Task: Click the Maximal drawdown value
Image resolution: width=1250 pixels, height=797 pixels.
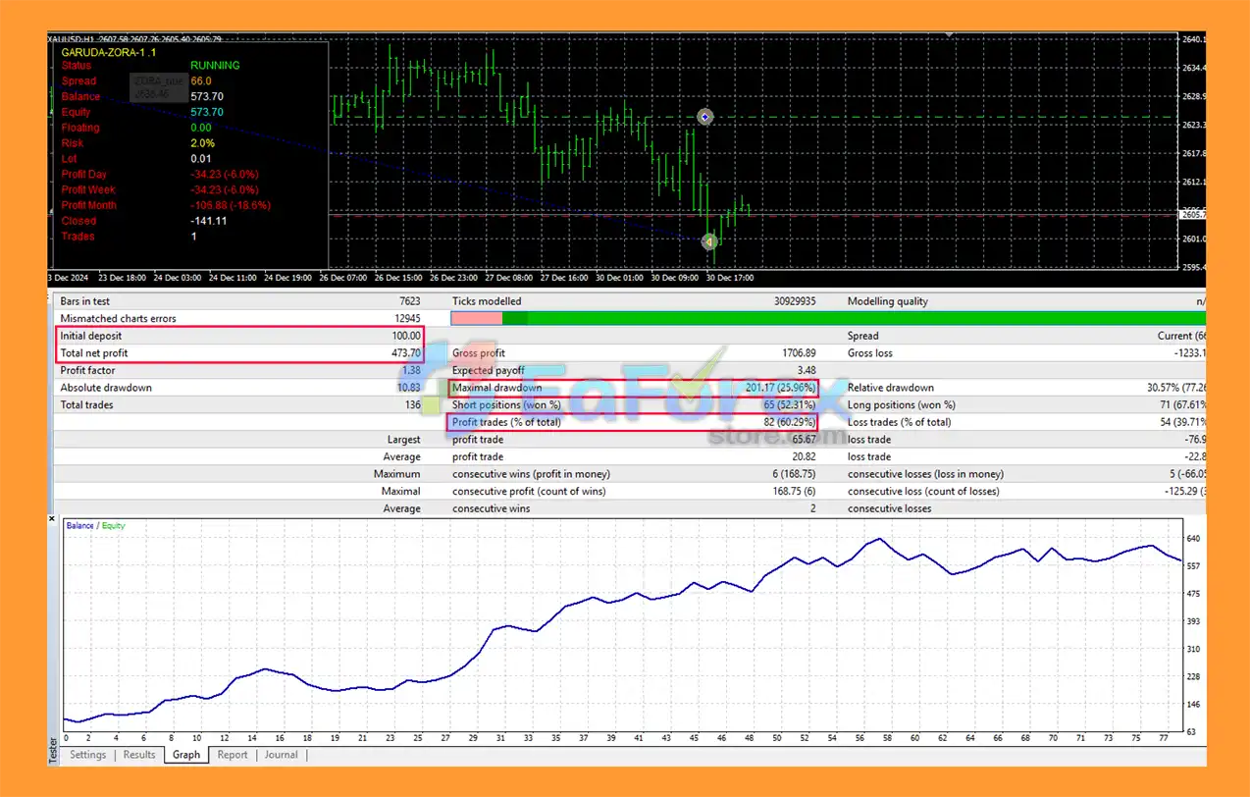Action: [780, 388]
